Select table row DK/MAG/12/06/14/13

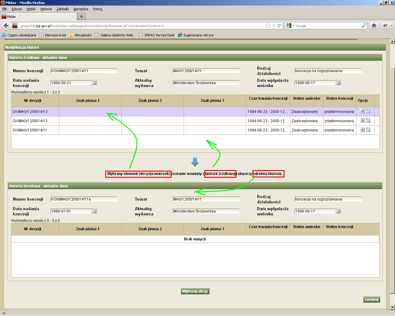[195, 111]
